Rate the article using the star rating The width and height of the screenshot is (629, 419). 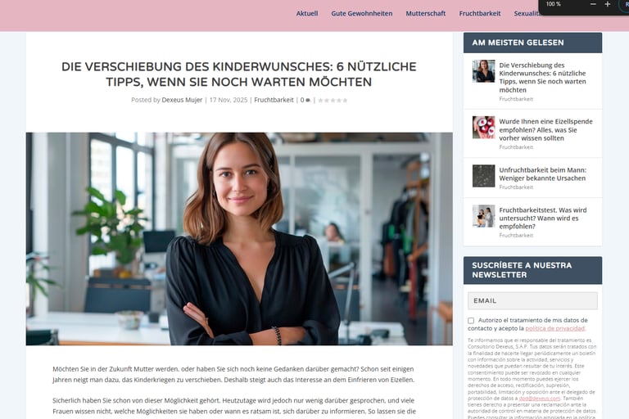tap(333, 100)
